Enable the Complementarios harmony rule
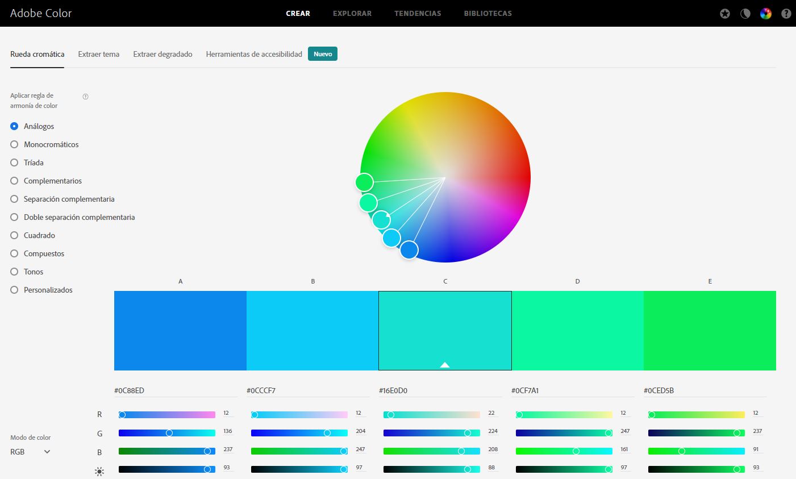This screenshot has width=796, height=479. [x=15, y=181]
